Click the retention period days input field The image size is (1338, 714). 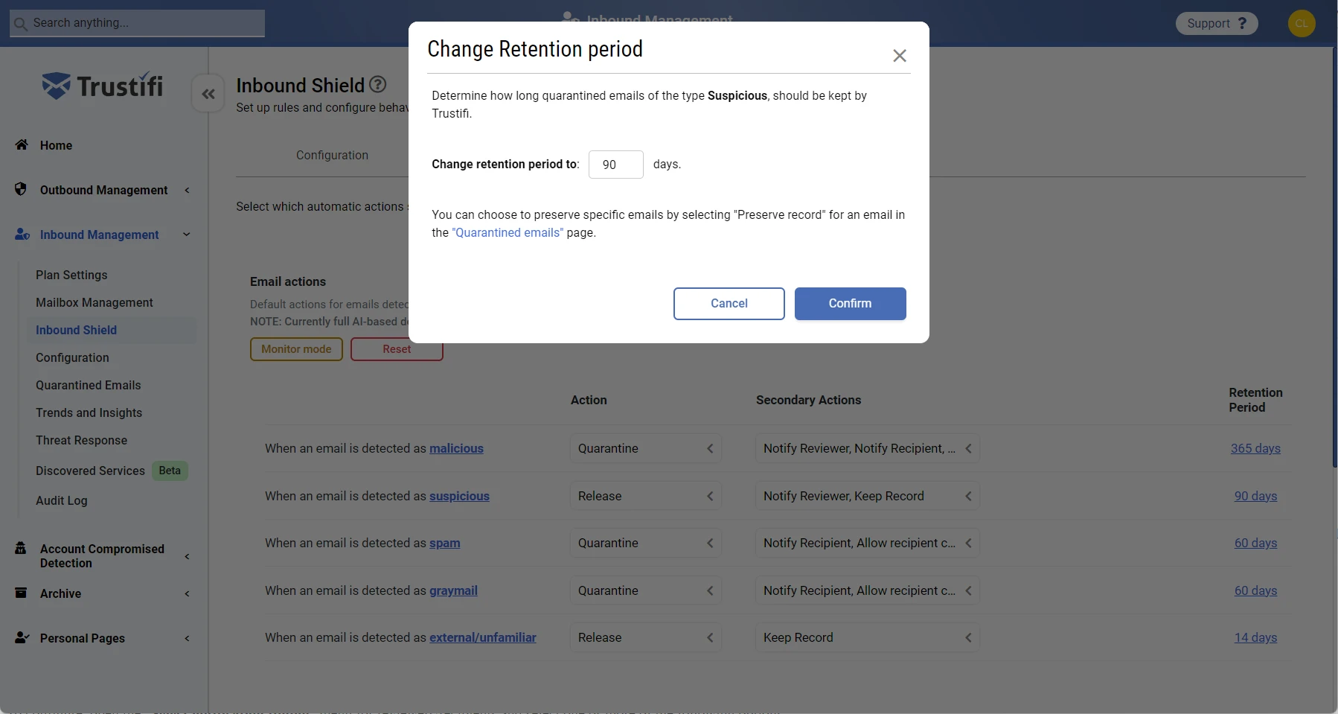click(615, 165)
